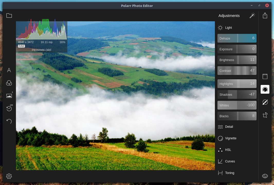
Task: Click the Vignette circle icon
Action: pyautogui.click(x=220, y=138)
